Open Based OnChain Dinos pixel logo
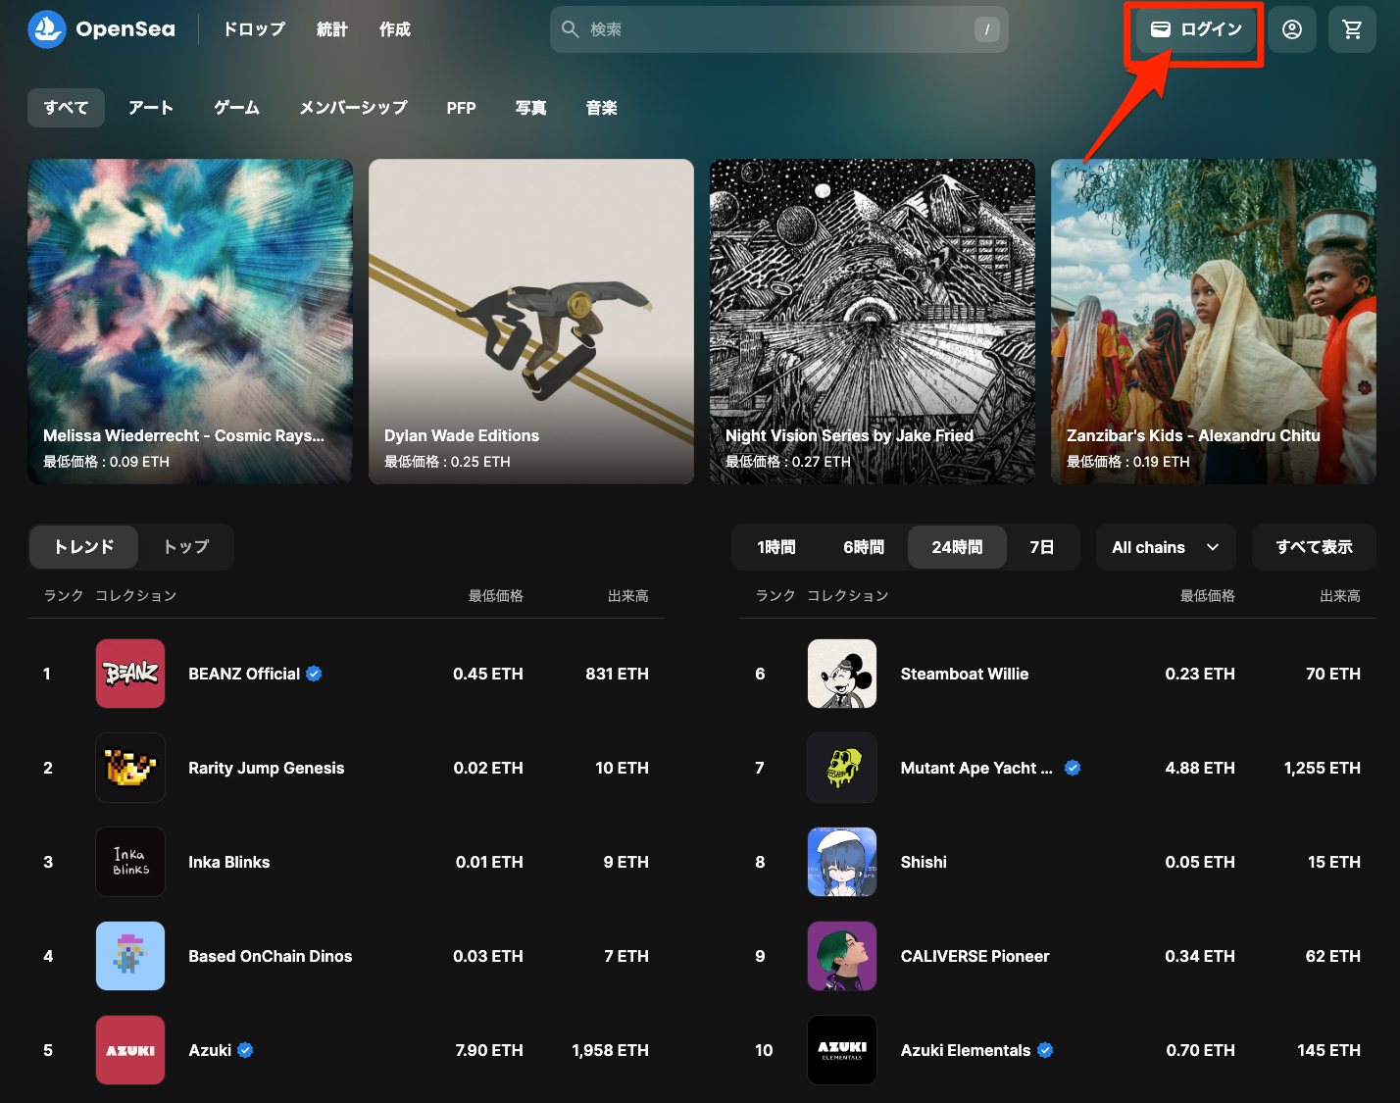The width and height of the screenshot is (1400, 1103). pyautogui.click(x=130, y=956)
